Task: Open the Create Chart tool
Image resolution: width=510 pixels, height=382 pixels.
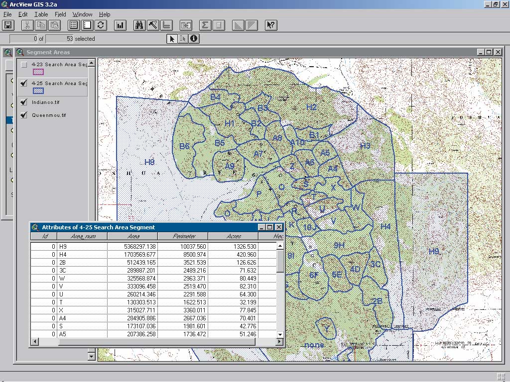Action: [120, 25]
